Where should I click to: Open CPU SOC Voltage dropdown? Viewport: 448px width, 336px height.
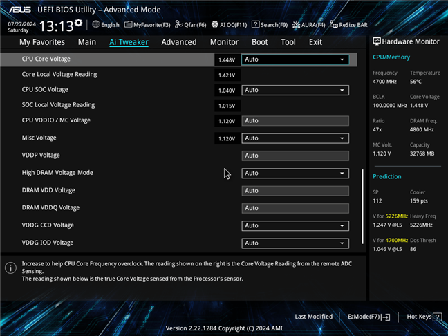point(295,90)
